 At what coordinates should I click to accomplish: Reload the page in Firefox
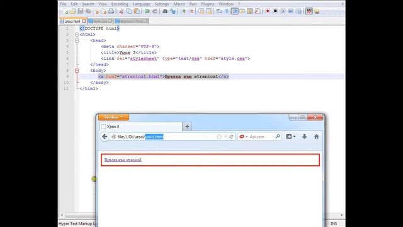(x=231, y=137)
